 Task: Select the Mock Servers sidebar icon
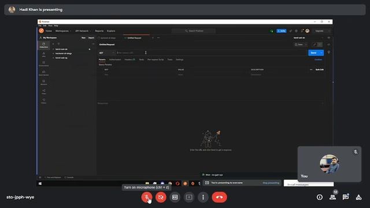pyautogui.click(x=44, y=73)
